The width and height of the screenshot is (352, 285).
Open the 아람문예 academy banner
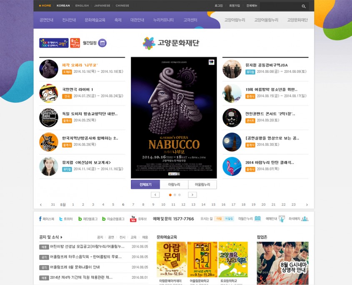pos(172,260)
